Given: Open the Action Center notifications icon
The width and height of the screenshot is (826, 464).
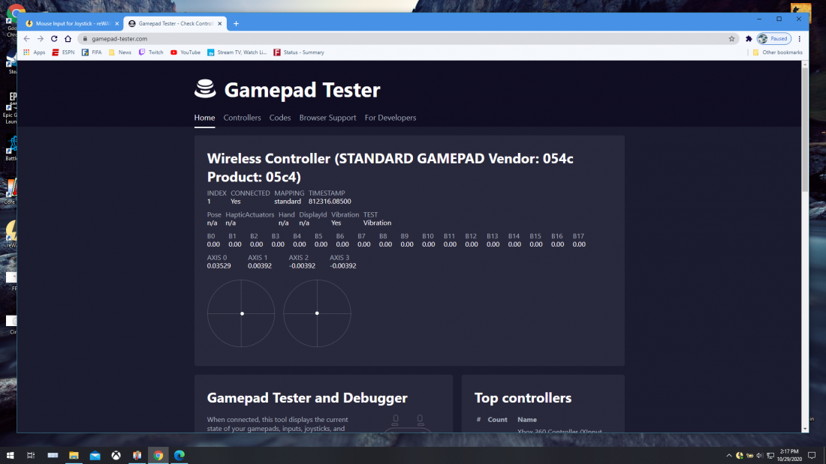Looking at the screenshot, I should [812, 456].
